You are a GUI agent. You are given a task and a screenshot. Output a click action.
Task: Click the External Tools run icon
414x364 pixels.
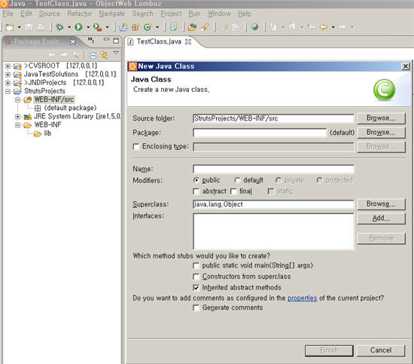click(x=97, y=27)
